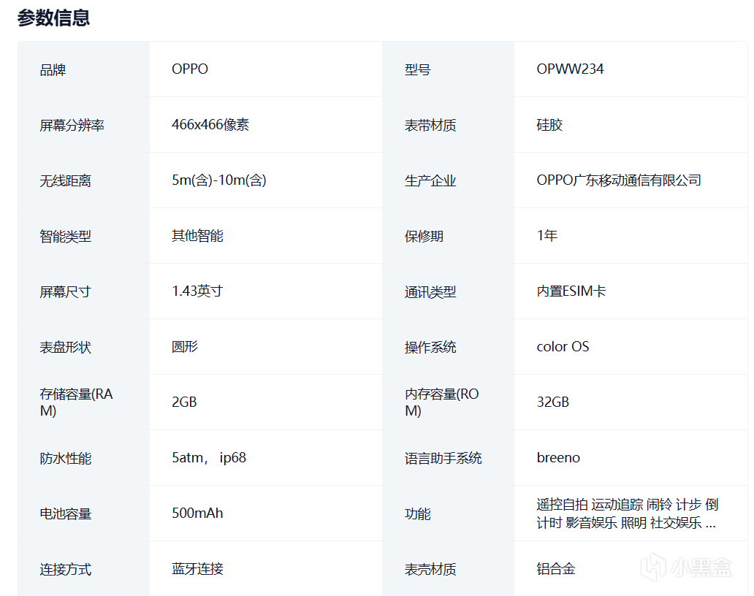
Task: Select the 语言助手系统 label
Action: coord(443,459)
